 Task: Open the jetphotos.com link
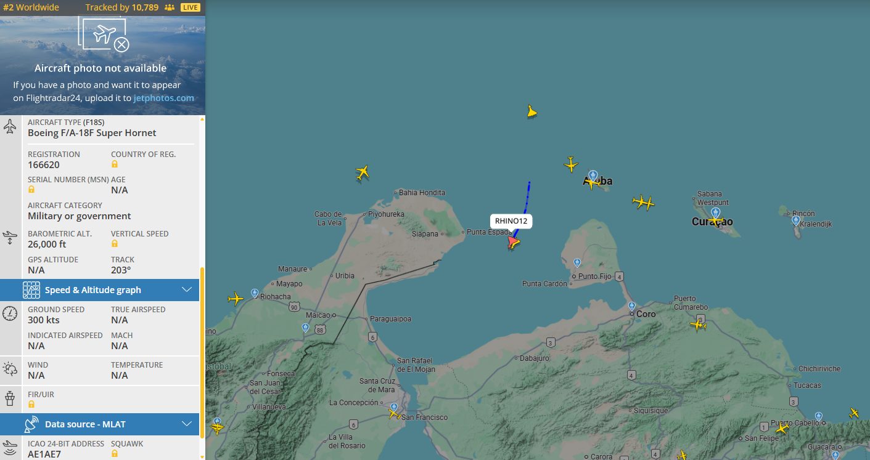pyautogui.click(x=164, y=98)
